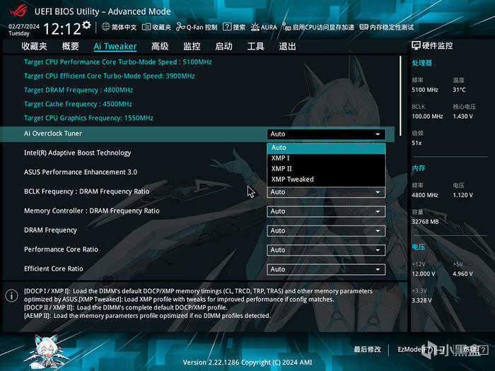Click Target CPU Efficient Core Turbo-Mode Speed text
This screenshot has height=371, width=495.
coord(109,76)
